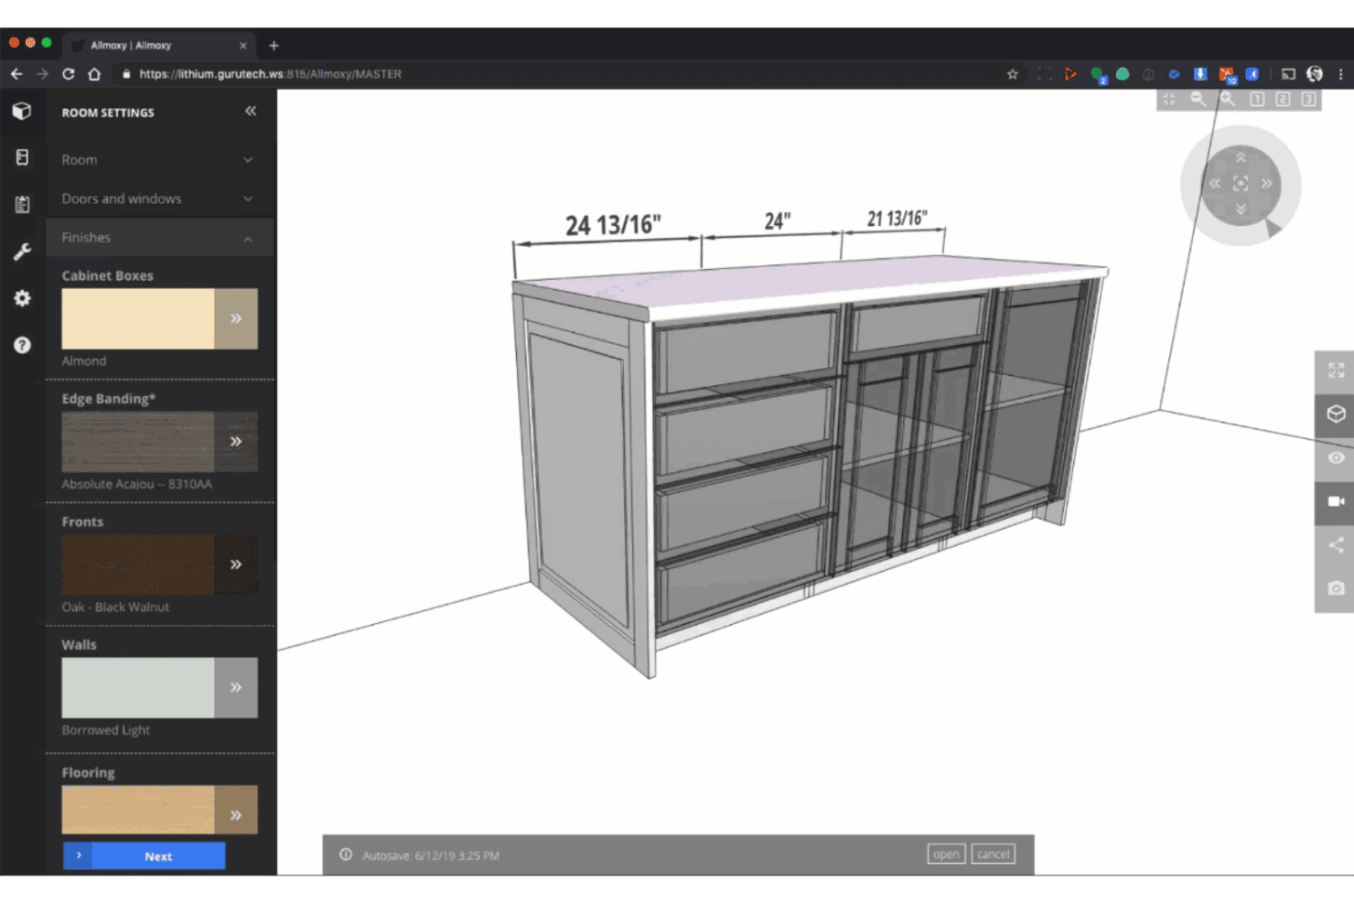Take a snapshot with the camera icon

tap(1336, 588)
